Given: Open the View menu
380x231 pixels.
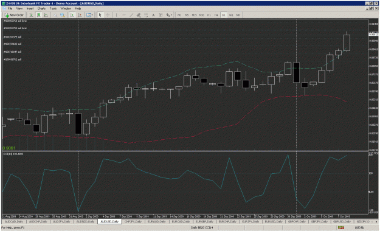Looking at the screenshot, I should (19, 9).
